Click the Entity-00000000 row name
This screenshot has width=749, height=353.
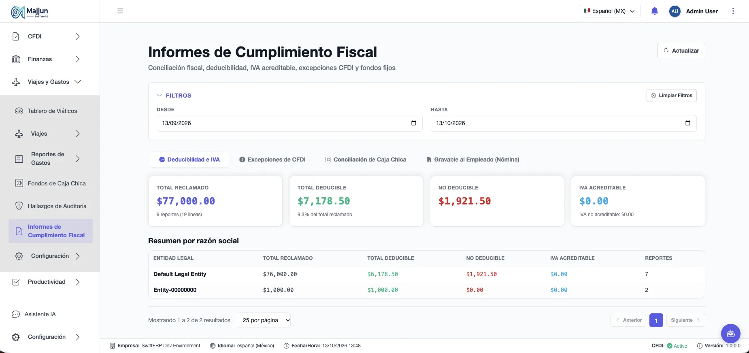(175, 290)
